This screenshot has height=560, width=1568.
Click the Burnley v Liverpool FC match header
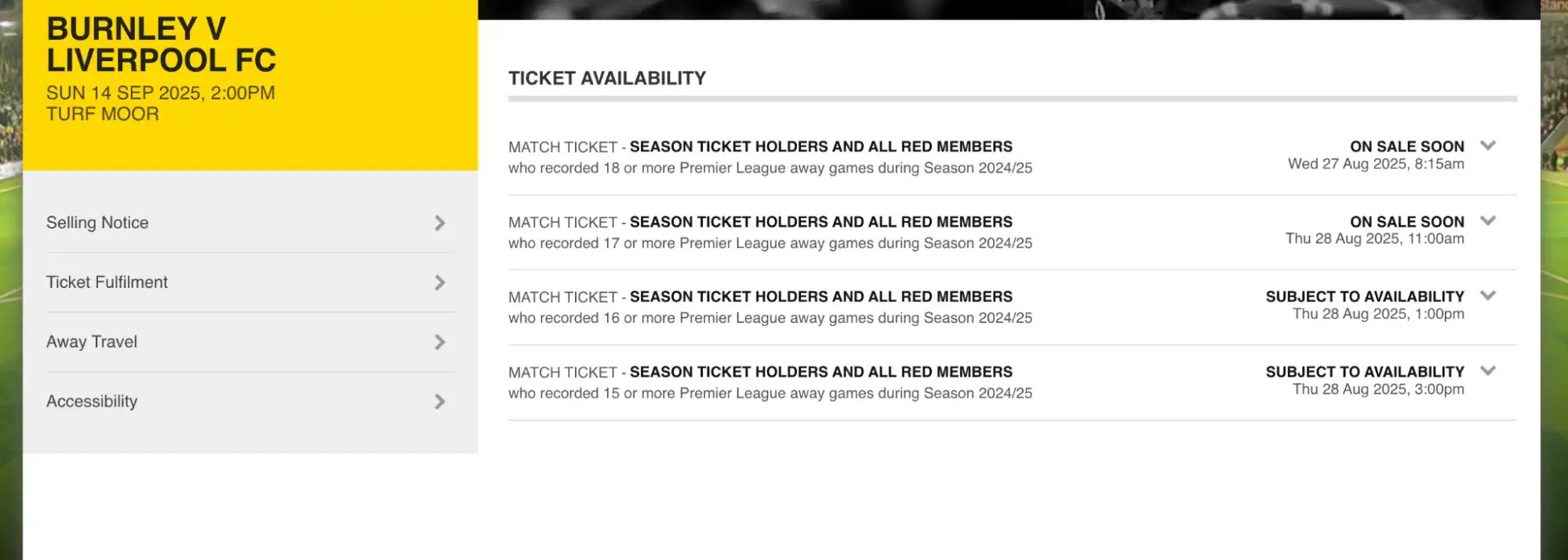(x=162, y=43)
